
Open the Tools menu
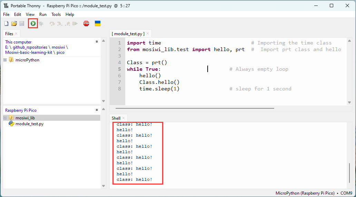[56, 14]
